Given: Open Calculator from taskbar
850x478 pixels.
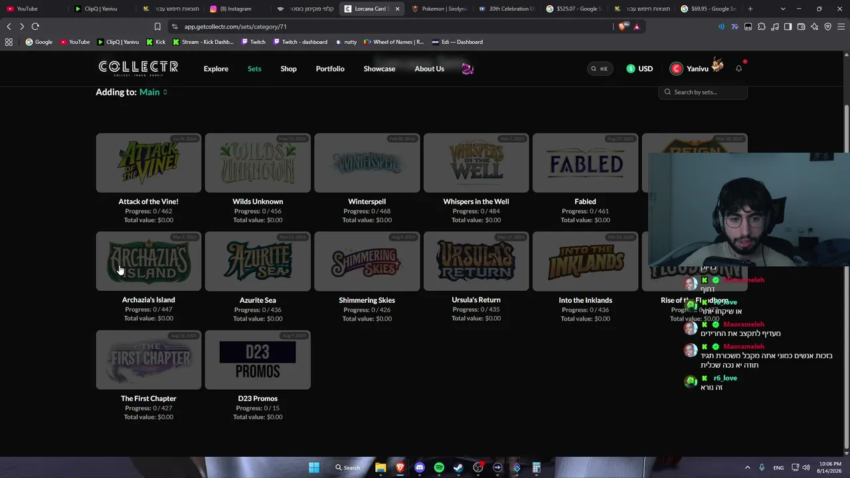Looking at the screenshot, I should [537, 467].
